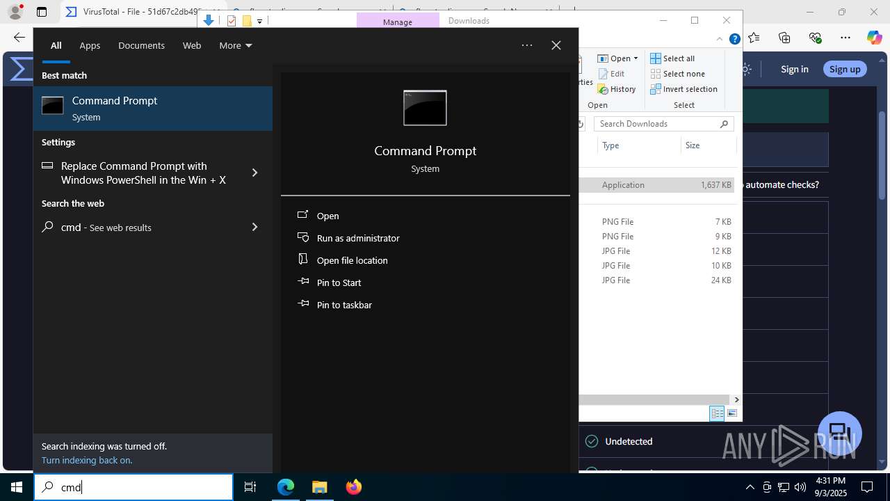Viewport: 890px width, 501px height.
Task: Open Edge Browser essentials heart icon
Action: 815,38
